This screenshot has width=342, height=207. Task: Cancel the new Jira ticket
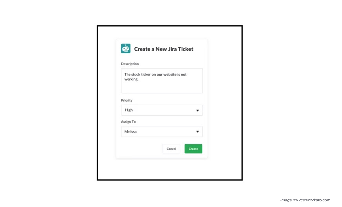[x=171, y=149]
